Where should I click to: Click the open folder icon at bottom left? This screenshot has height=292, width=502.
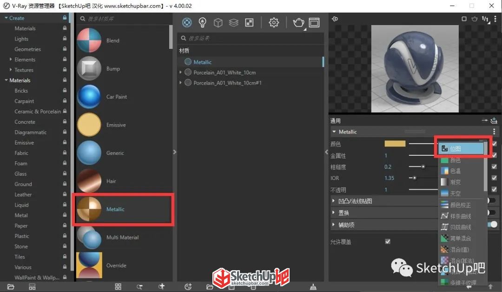coord(11,286)
